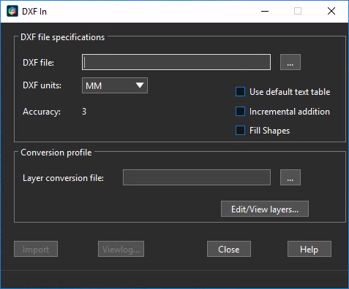Click the MM dropdown arrow

(140, 85)
